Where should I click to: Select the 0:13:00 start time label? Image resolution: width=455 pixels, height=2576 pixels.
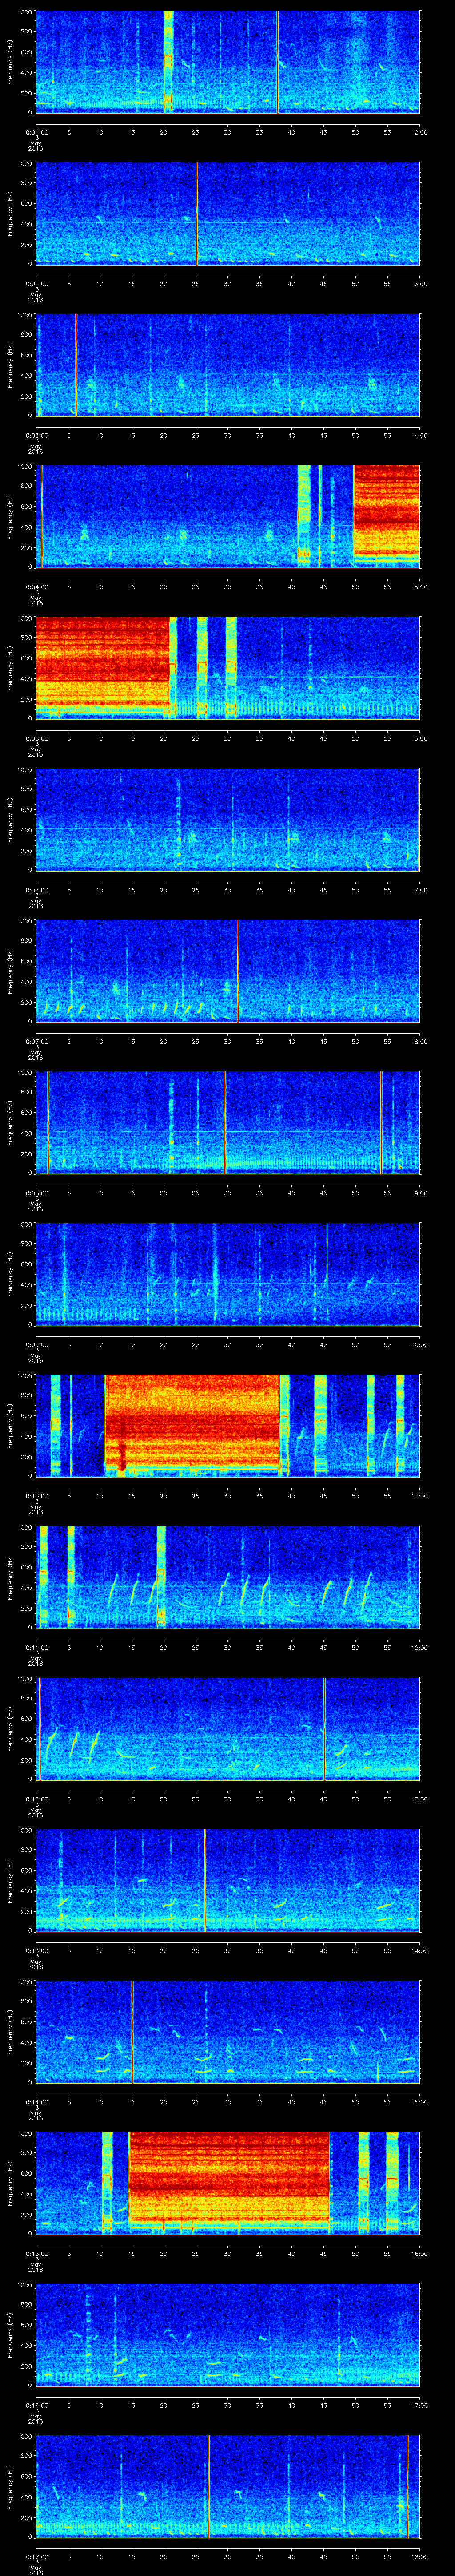[36, 1950]
